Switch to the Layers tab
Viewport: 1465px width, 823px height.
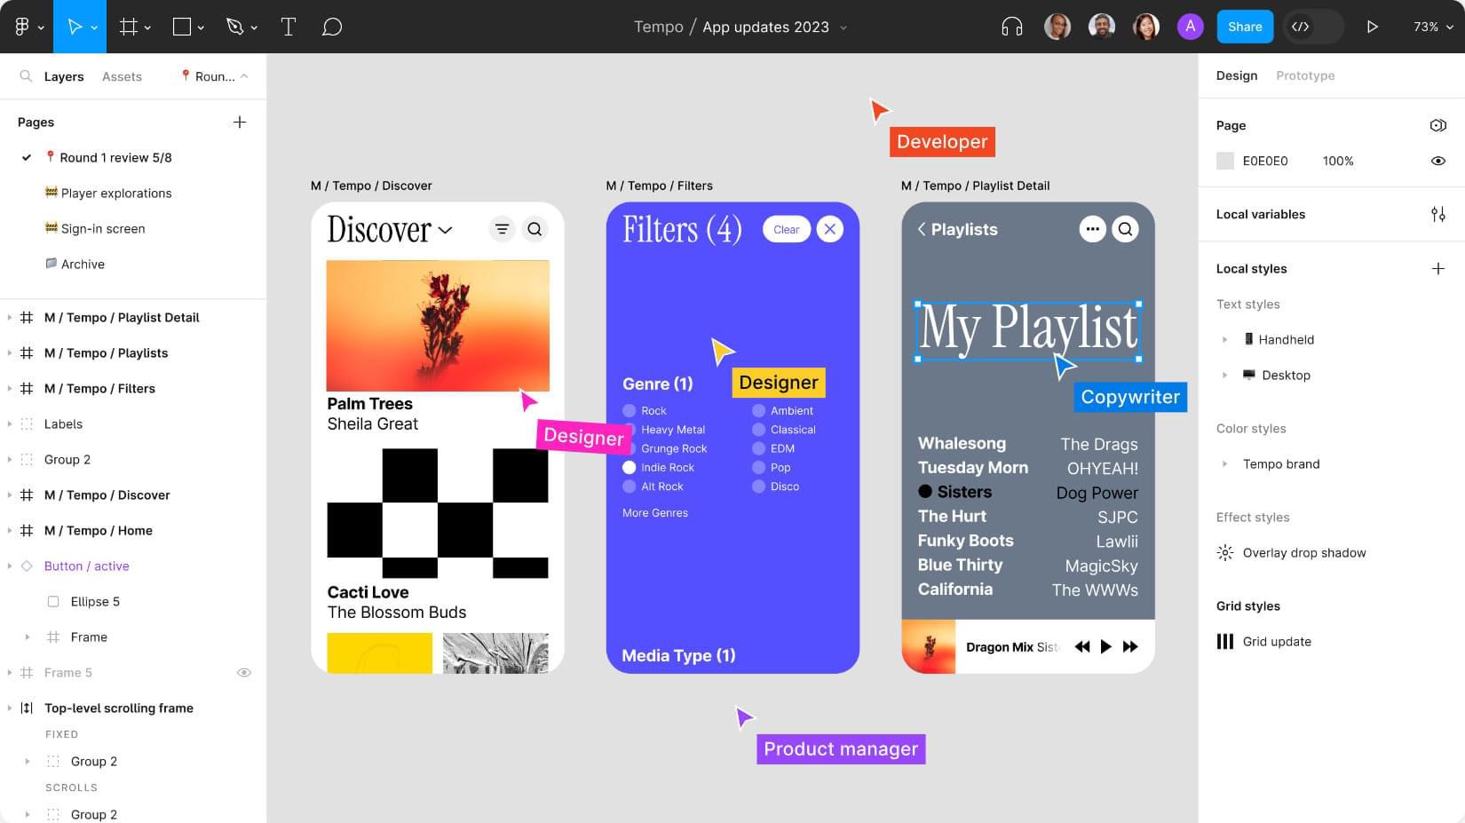click(x=64, y=76)
